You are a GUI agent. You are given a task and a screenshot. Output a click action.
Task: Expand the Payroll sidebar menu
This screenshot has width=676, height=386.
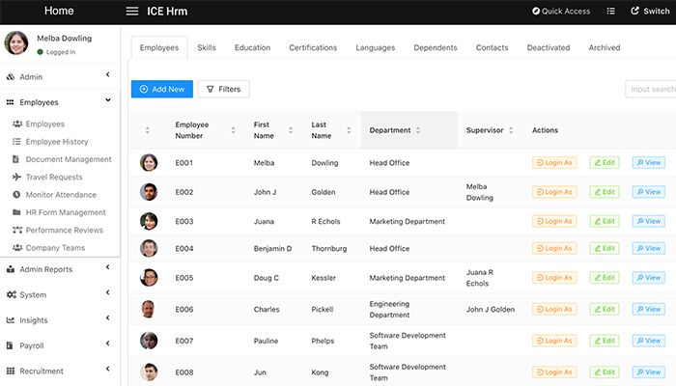58,345
